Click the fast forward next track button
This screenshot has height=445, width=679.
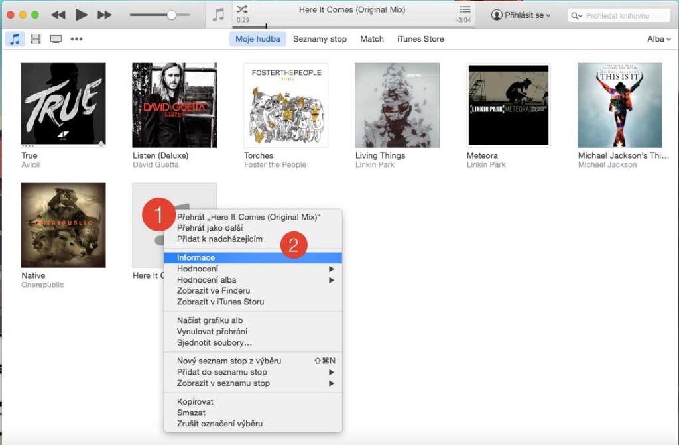[104, 15]
